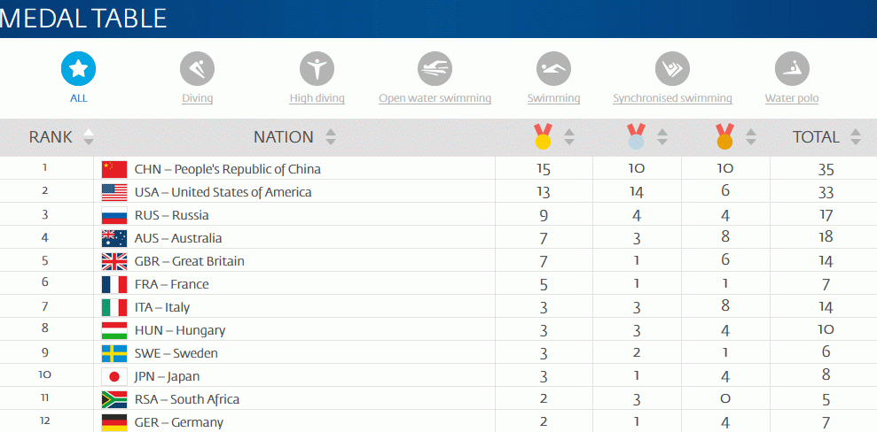This screenshot has height=432, width=877.
Task: Switch to the Swimming tab label
Action: click(553, 98)
